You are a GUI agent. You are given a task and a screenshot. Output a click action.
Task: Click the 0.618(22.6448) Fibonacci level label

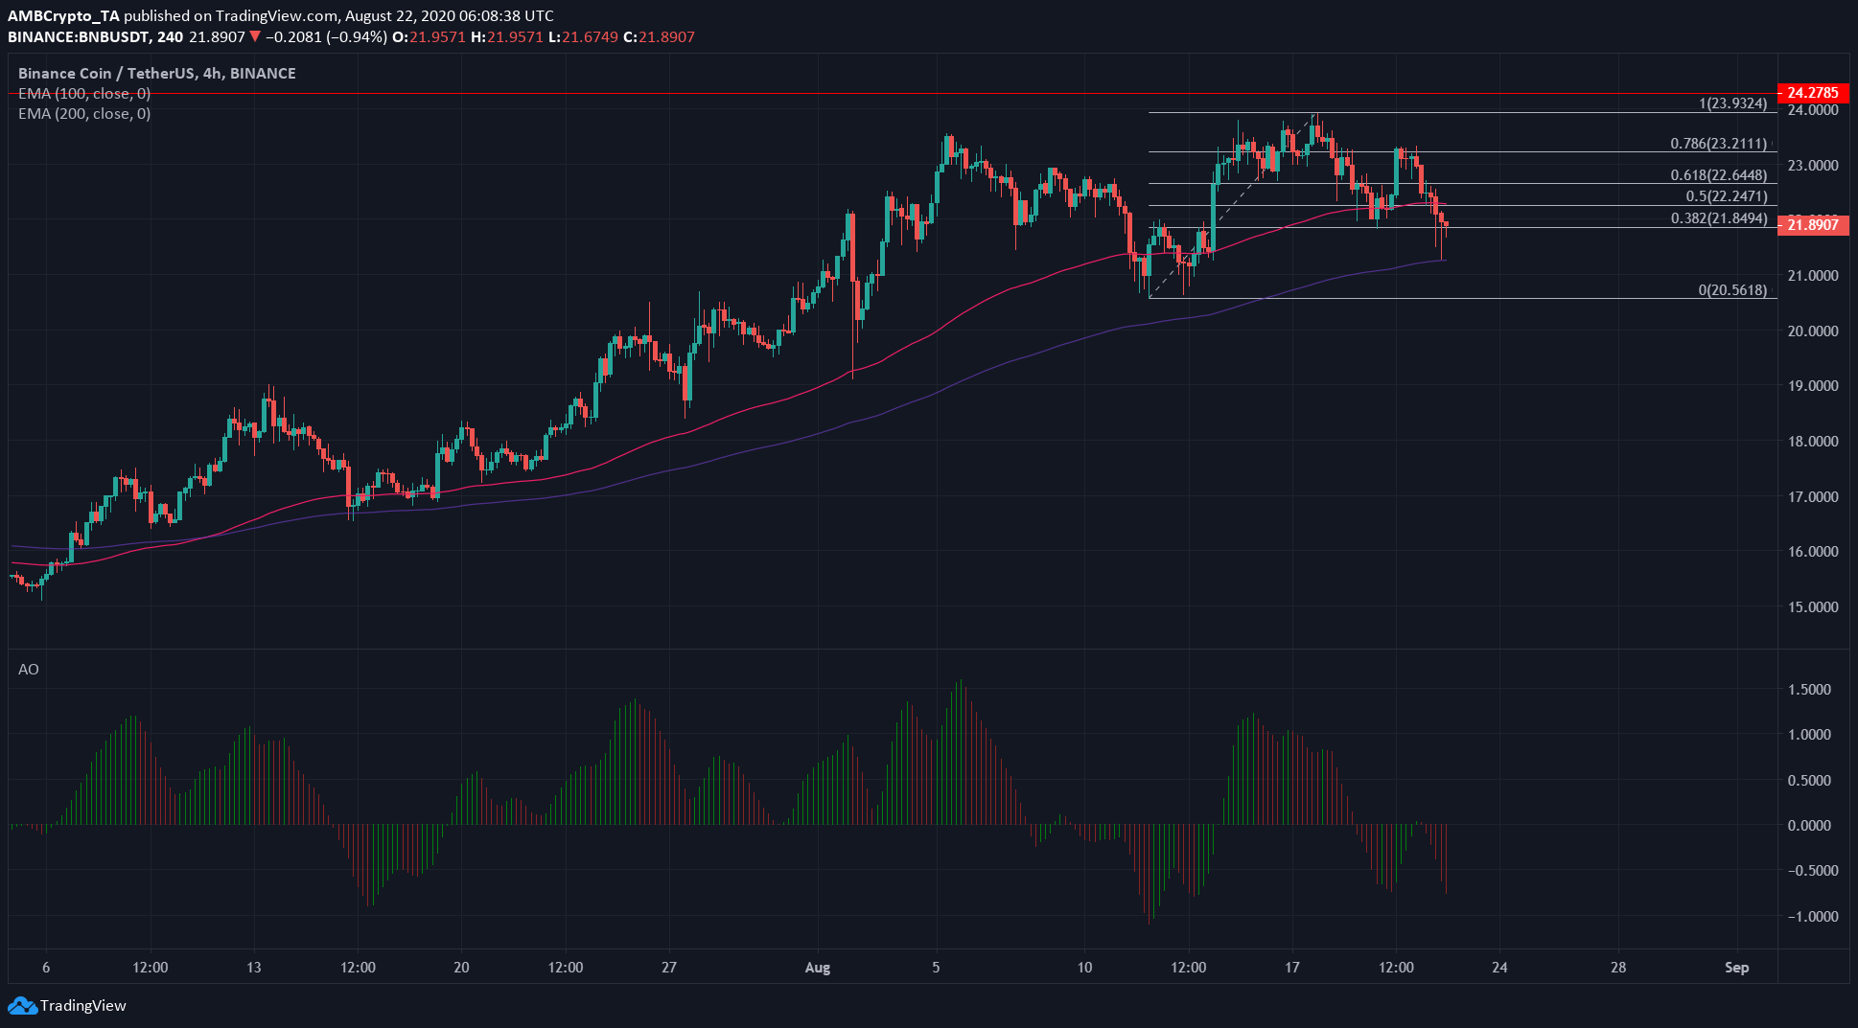point(1719,175)
